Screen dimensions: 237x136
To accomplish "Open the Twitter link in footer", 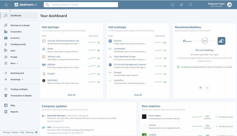I will point(36,132).
